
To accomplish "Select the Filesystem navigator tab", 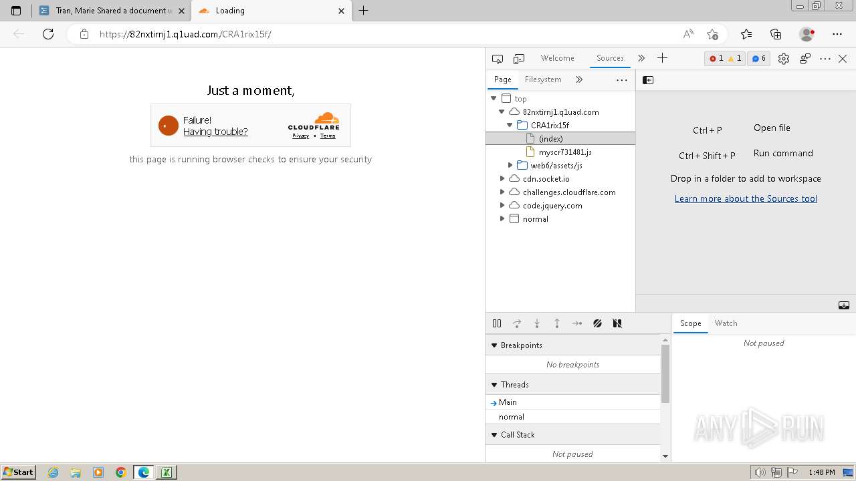I will [543, 79].
